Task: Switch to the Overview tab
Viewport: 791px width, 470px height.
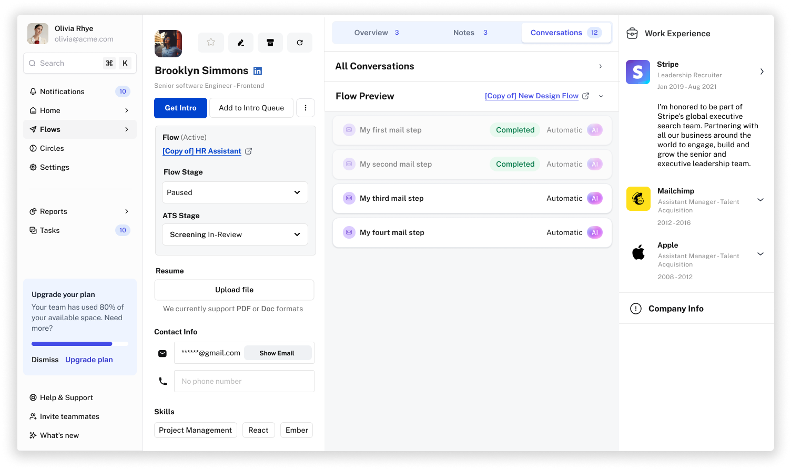Action: coord(376,33)
